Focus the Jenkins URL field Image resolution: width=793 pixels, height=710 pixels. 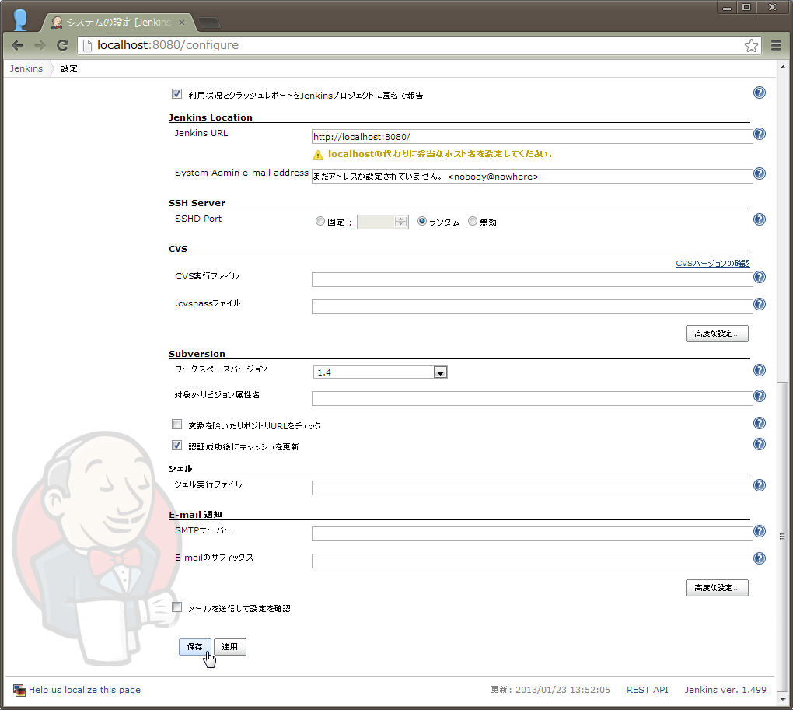coord(532,137)
